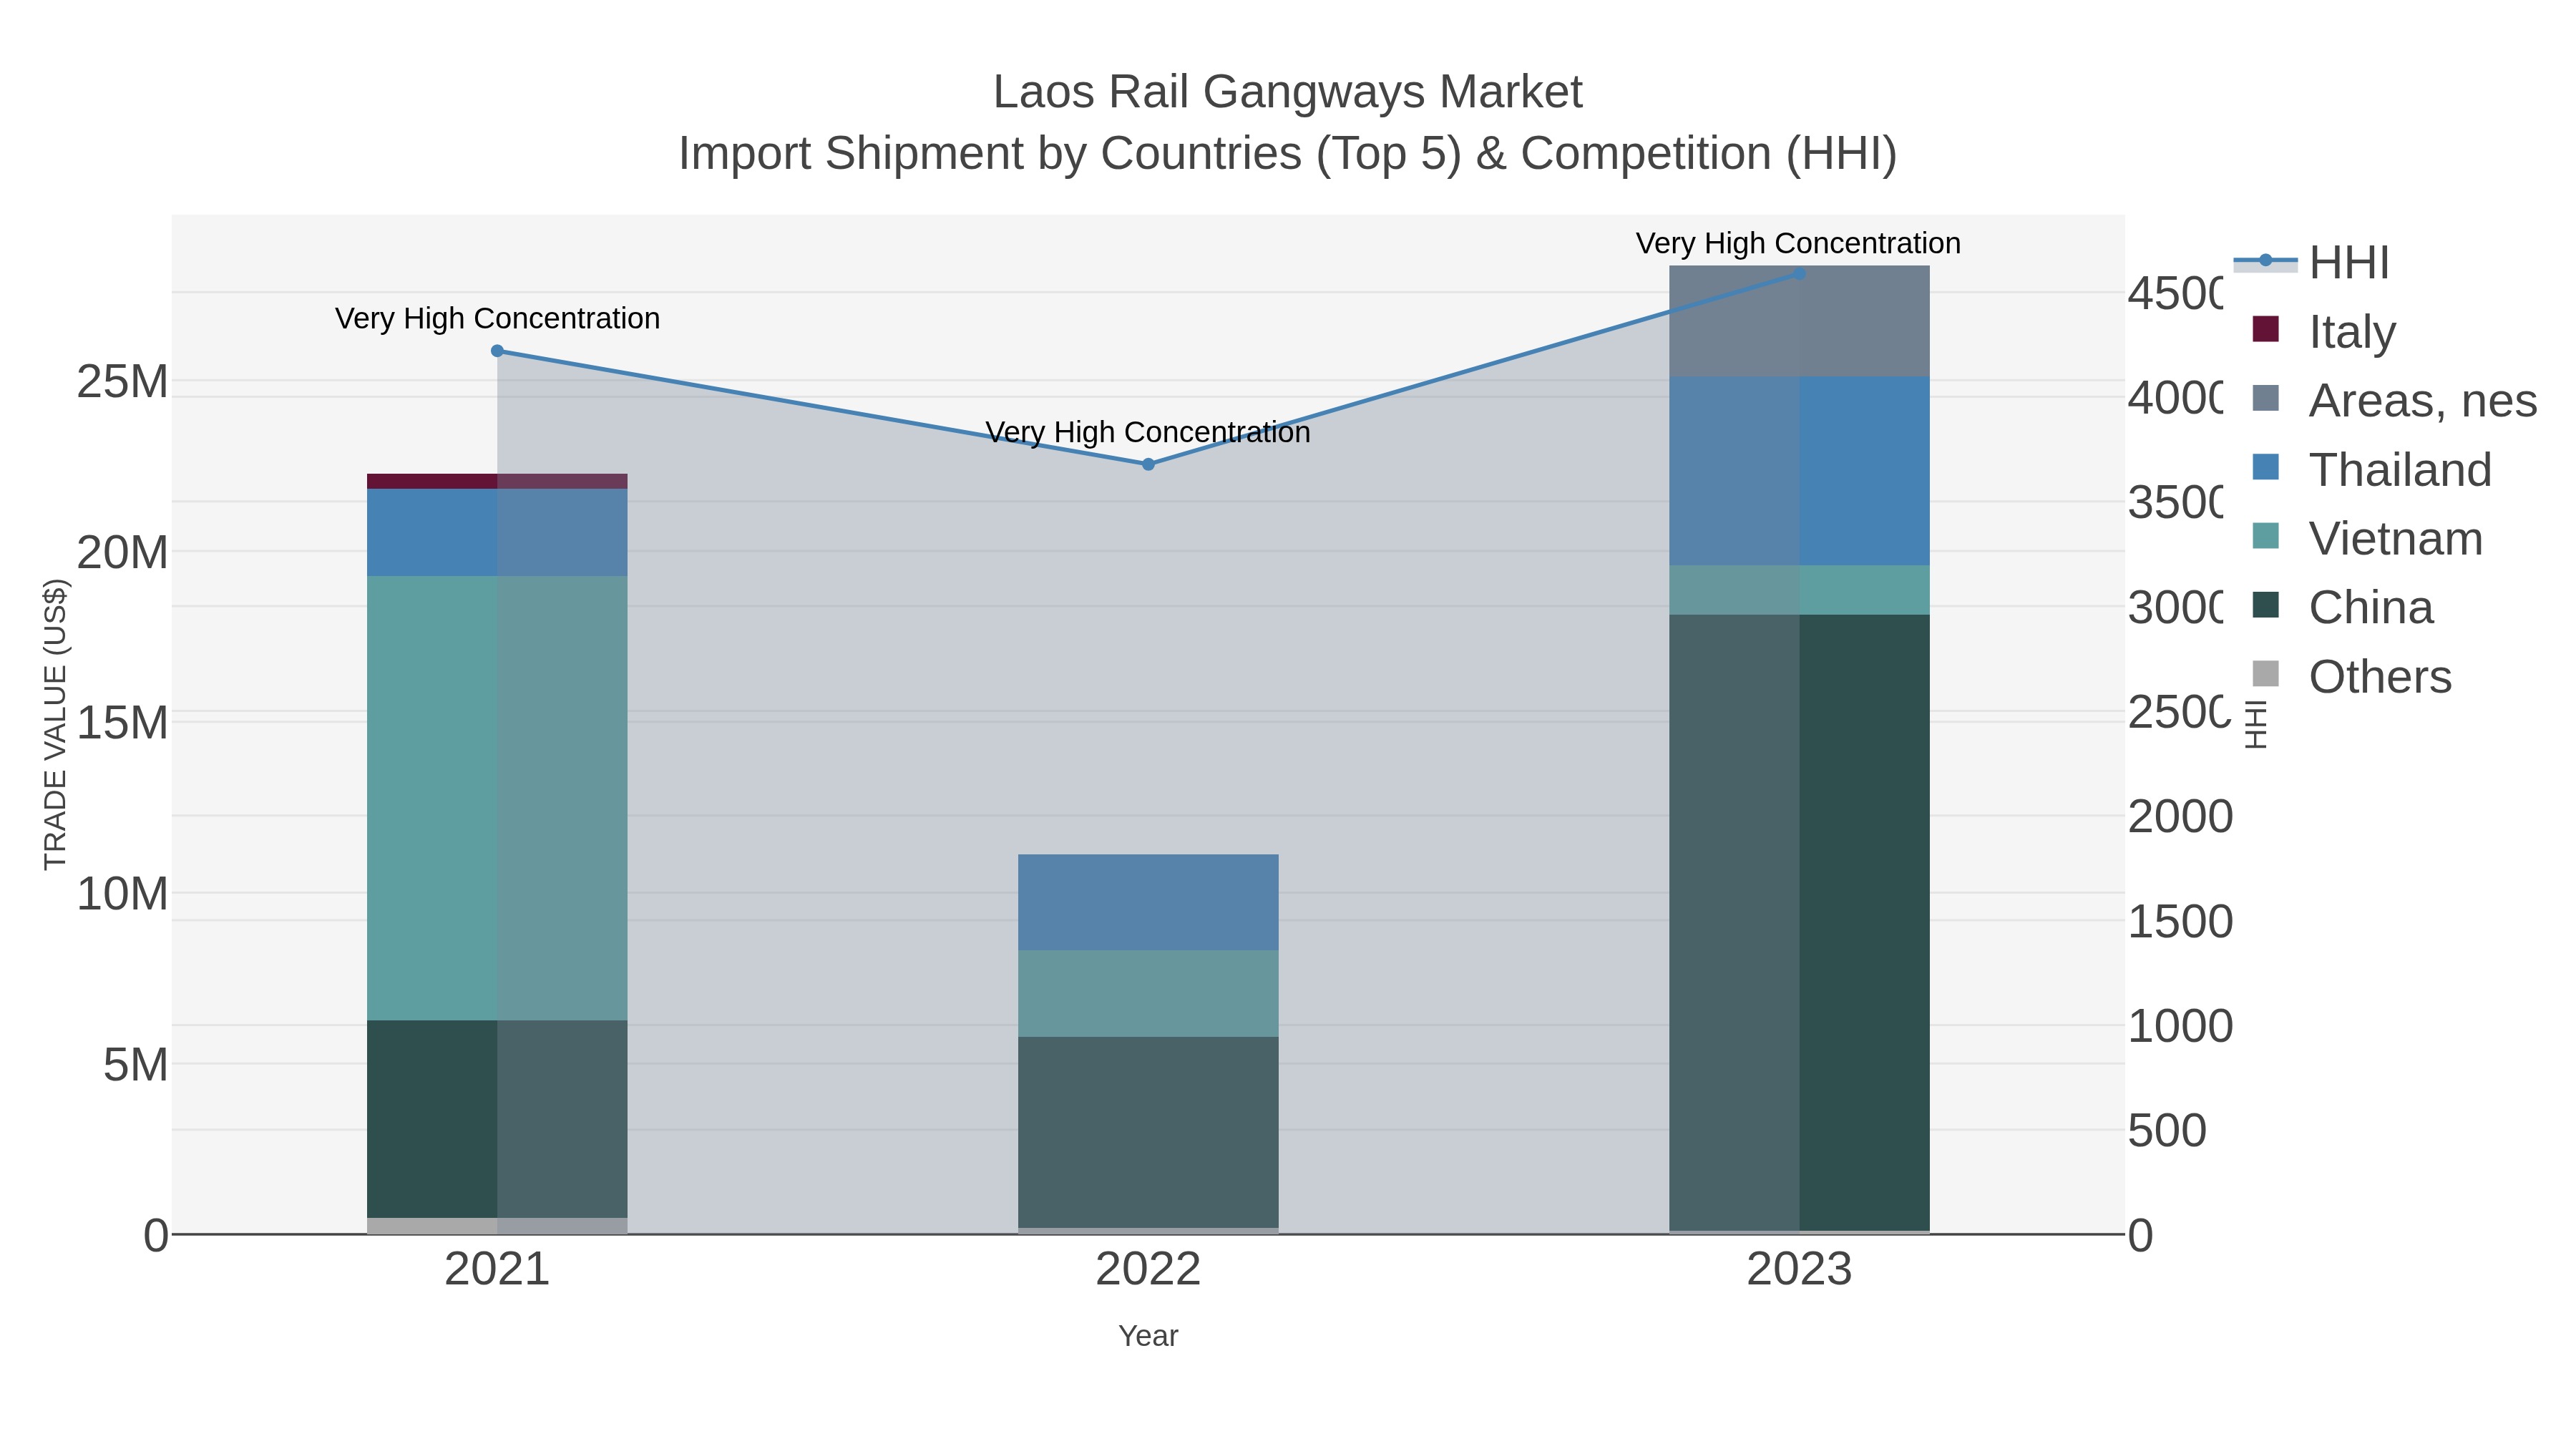Toggle the Vietnam legend entry
This screenshot has height=1449, width=2576.
pyautogui.click(x=2367, y=538)
